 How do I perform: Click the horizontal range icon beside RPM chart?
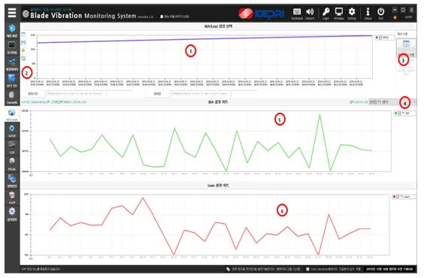click(23, 42)
